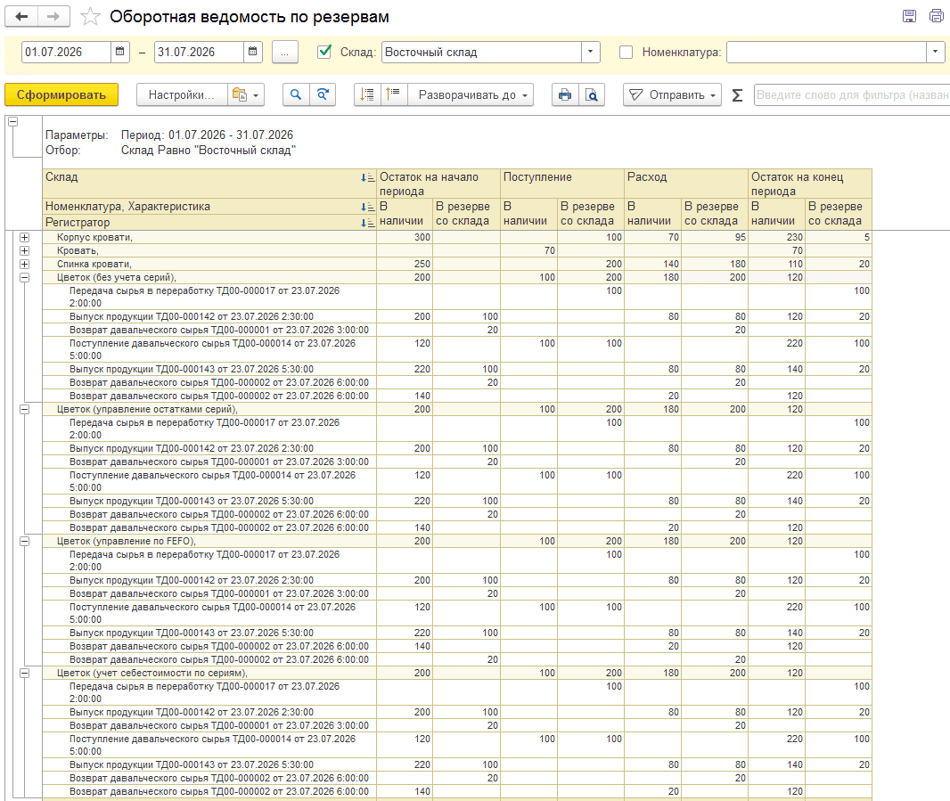Collapse the report parameters section

12,122
